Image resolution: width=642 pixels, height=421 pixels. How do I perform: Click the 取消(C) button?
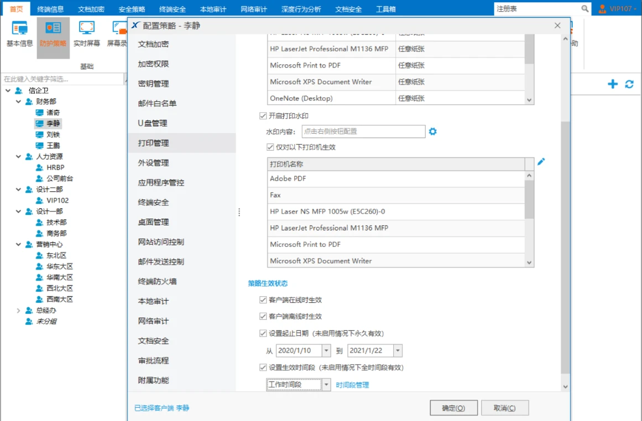pyautogui.click(x=504, y=408)
